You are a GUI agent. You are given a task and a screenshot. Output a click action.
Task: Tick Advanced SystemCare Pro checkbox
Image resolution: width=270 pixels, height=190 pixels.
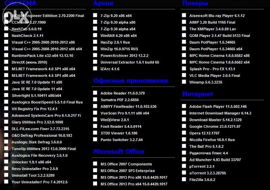pyautogui.click(x=6, y=115)
